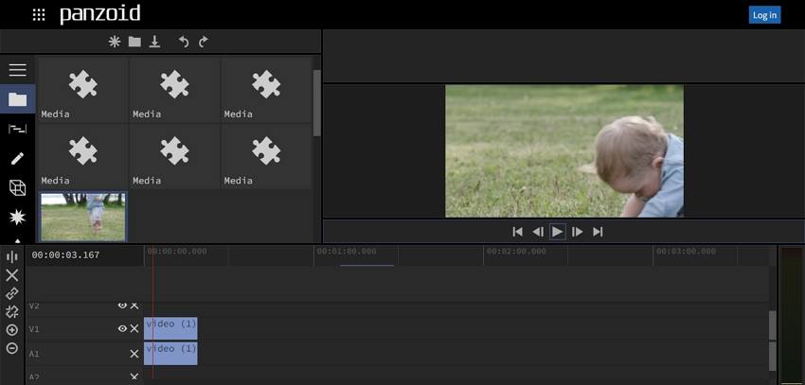Open the apps grid icon beside panzoid logo
This screenshot has height=385, width=805.
pos(39,15)
